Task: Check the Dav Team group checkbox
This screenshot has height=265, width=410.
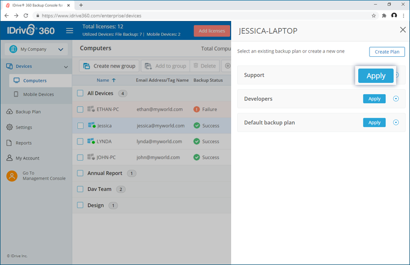Action: pos(80,189)
